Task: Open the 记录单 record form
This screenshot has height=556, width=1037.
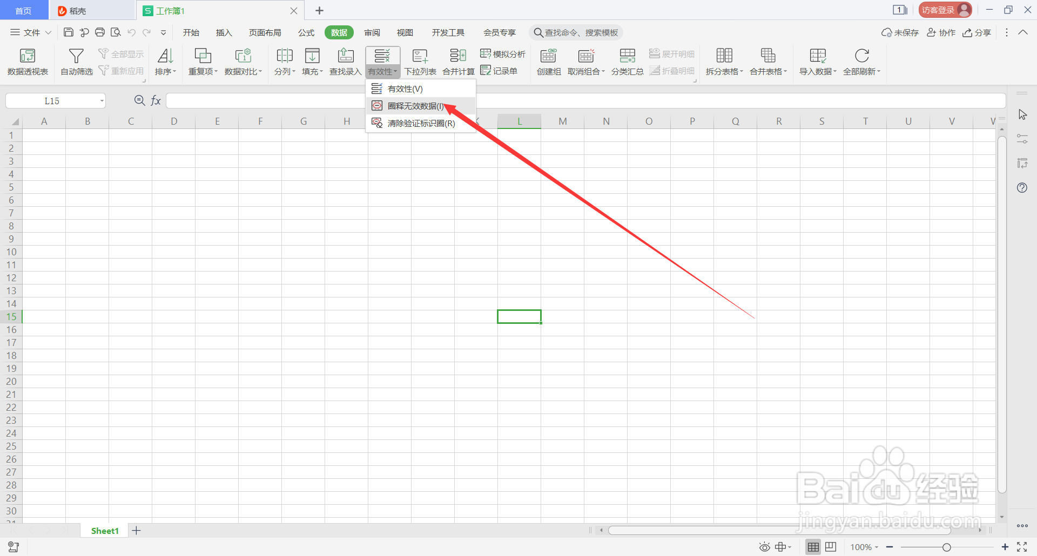Action: 499,71
